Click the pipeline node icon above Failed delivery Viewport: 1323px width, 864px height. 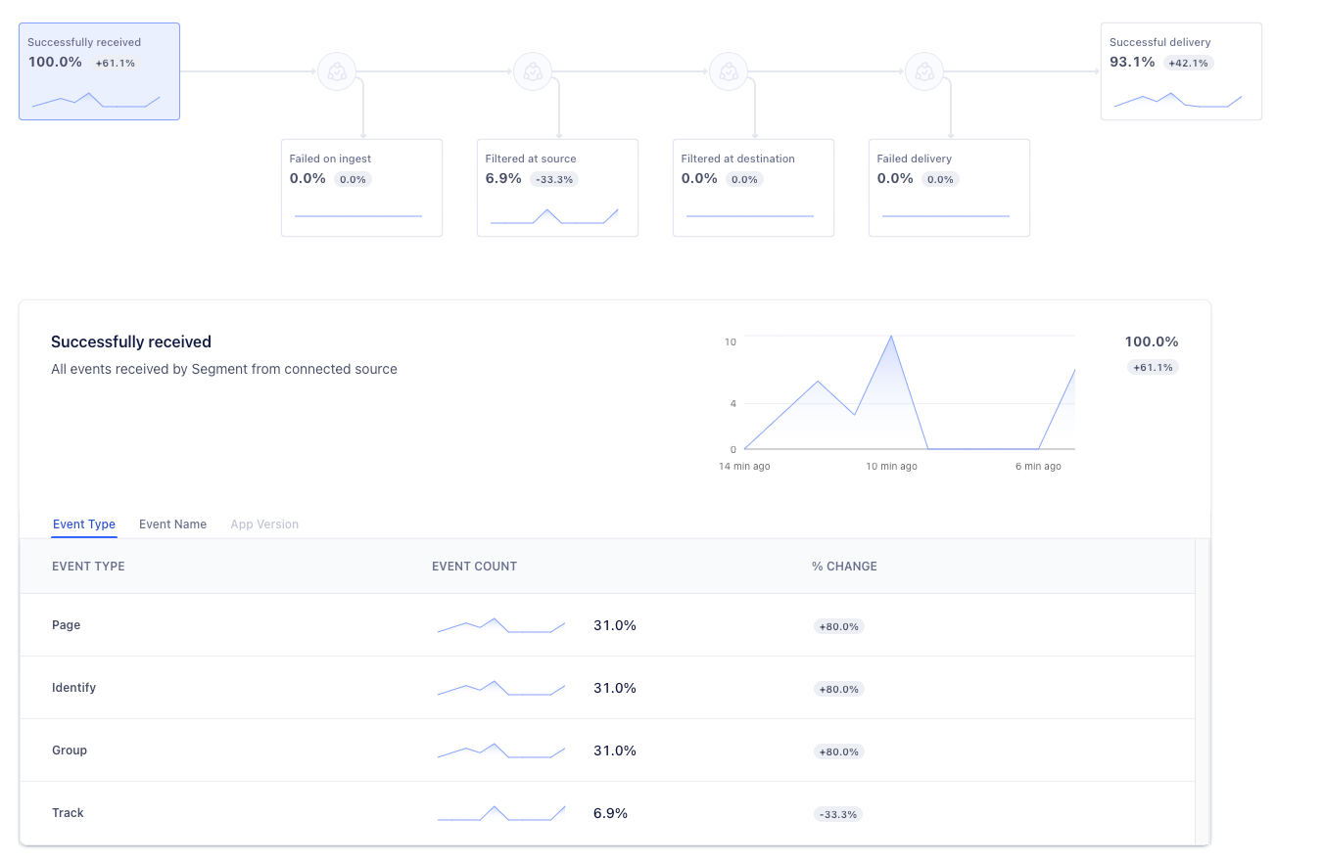point(925,70)
